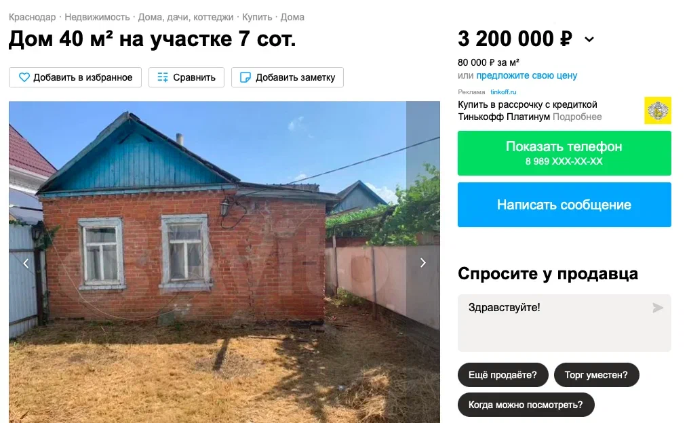Open the Дома breadcrumb link

coord(292,17)
